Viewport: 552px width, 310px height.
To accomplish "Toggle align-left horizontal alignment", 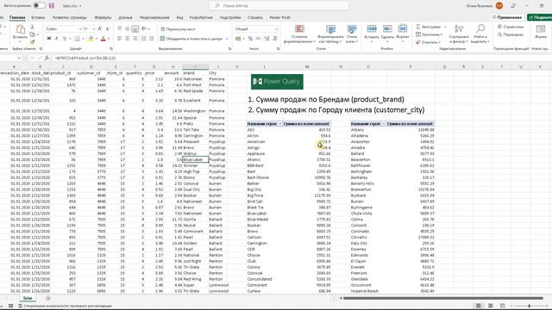I will (120, 39).
